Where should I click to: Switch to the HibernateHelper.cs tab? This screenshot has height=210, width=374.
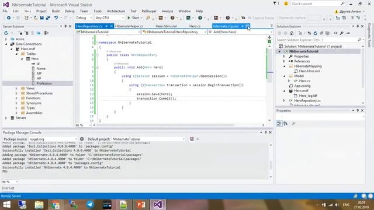coord(129,26)
